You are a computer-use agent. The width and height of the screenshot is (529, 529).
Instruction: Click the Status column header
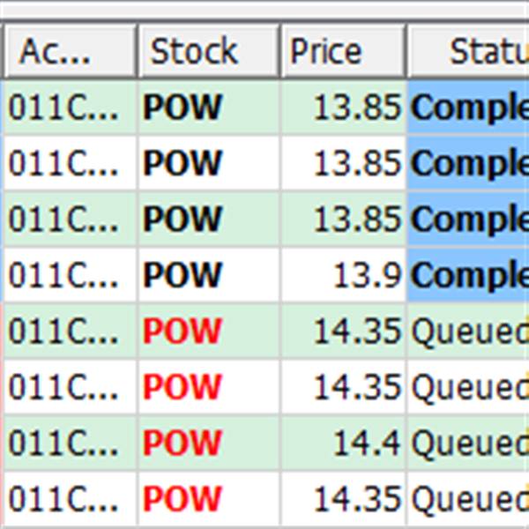pos(468,51)
